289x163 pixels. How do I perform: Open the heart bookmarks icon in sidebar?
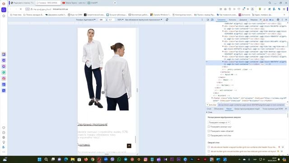(4, 128)
